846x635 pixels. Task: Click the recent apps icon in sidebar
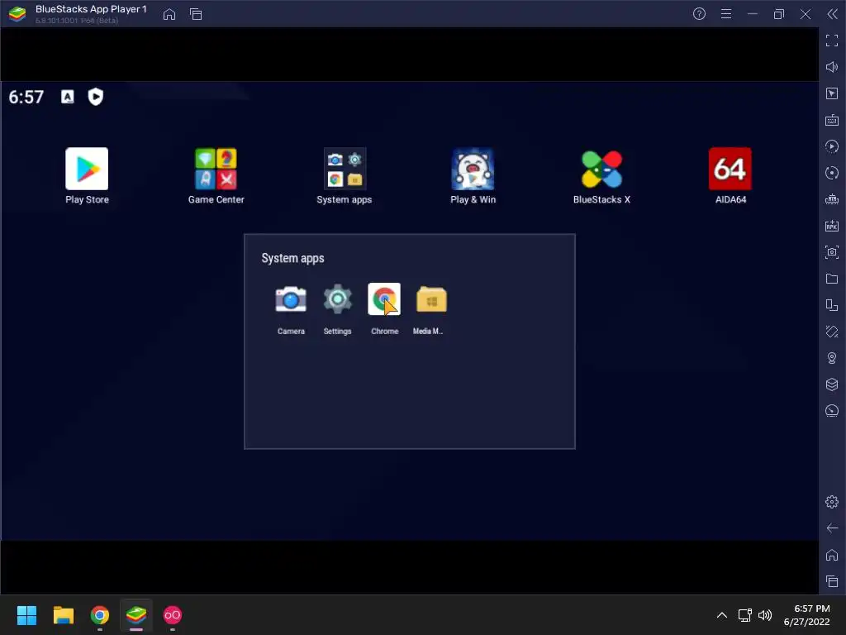[832, 581]
